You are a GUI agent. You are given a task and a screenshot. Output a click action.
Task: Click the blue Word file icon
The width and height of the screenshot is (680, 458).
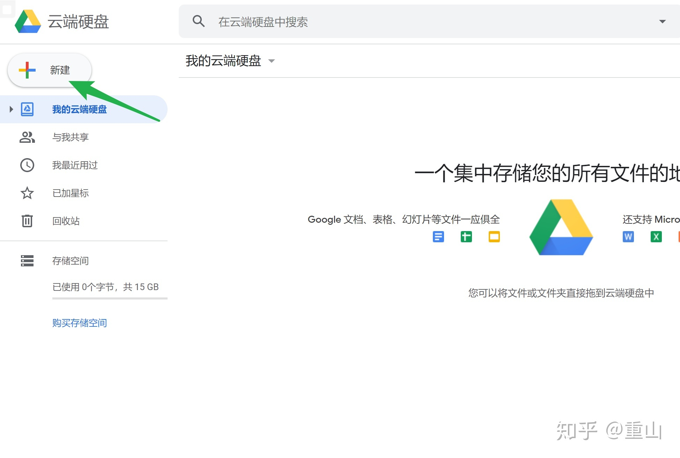(x=628, y=237)
